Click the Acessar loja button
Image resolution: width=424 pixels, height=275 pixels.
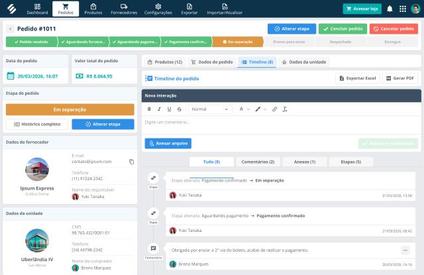[362, 9]
